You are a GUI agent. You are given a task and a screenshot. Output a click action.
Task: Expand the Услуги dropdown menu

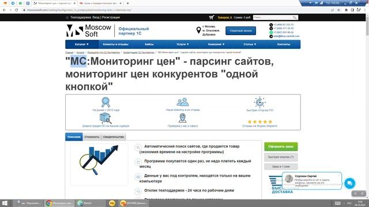point(183,44)
